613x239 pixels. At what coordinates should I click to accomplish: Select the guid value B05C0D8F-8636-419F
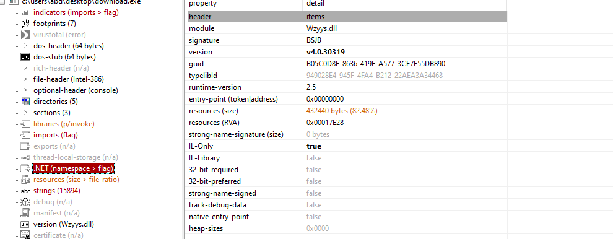pyautogui.click(x=376, y=64)
